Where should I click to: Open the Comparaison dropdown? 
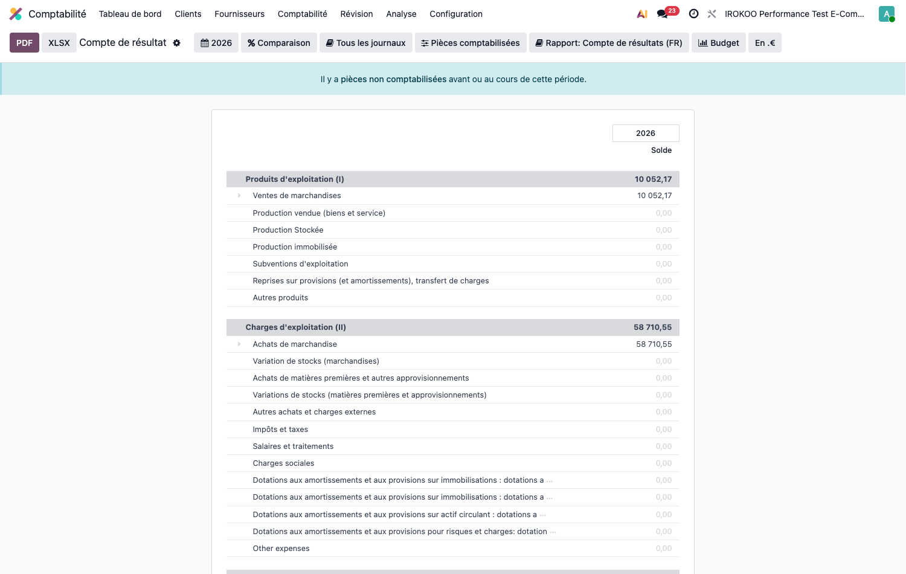279,43
